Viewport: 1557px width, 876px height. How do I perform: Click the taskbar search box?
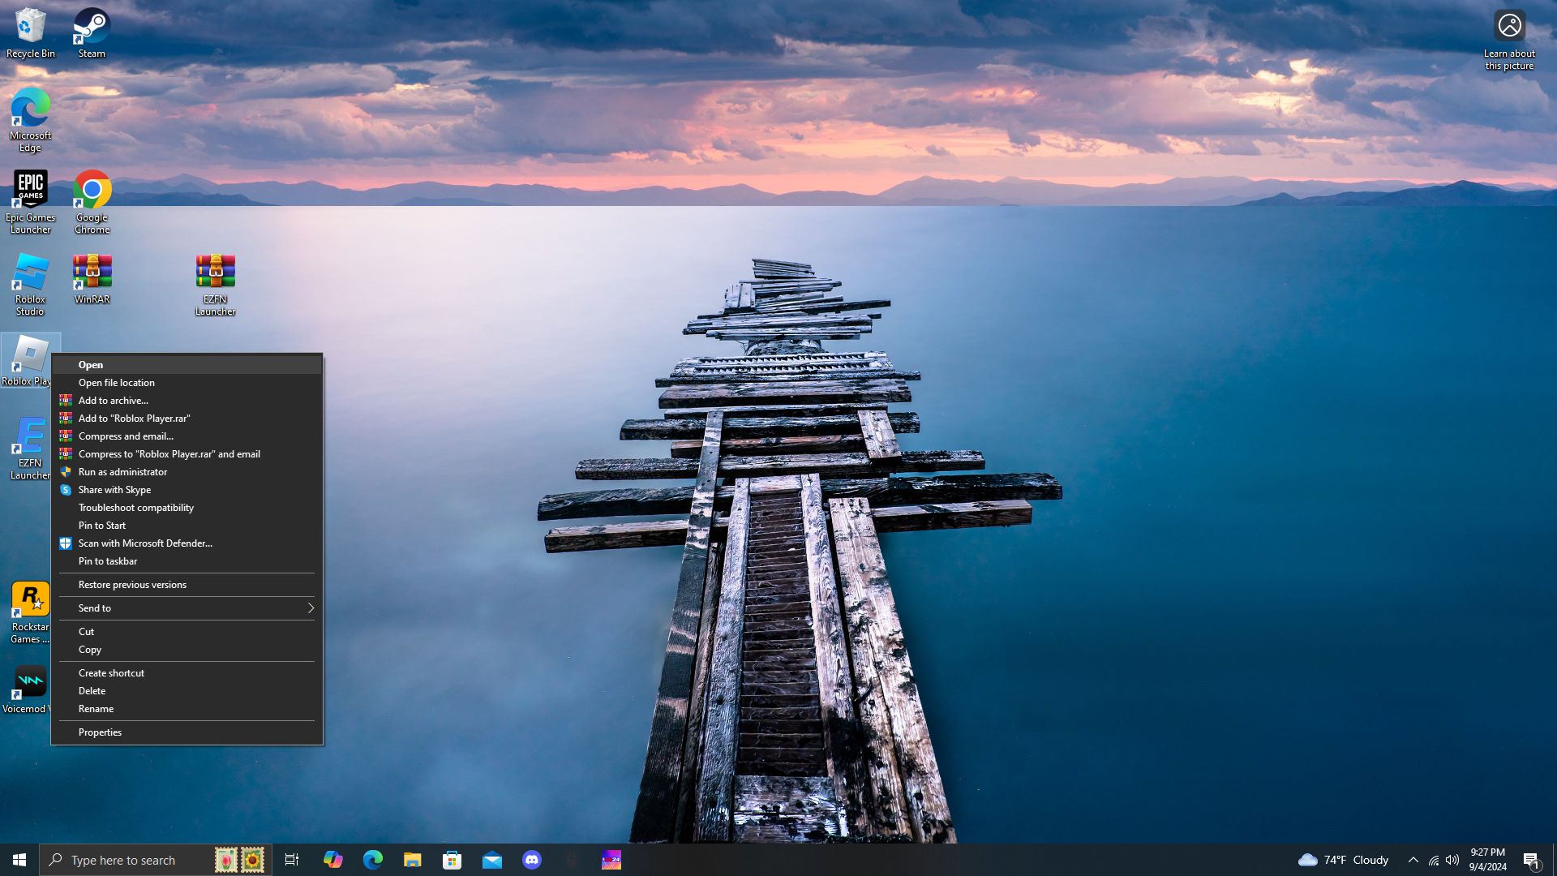click(x=130, y=860)
